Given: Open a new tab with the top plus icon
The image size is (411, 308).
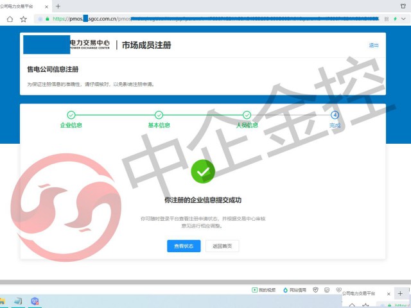Looking at the screenshot, I should [58, 6].
